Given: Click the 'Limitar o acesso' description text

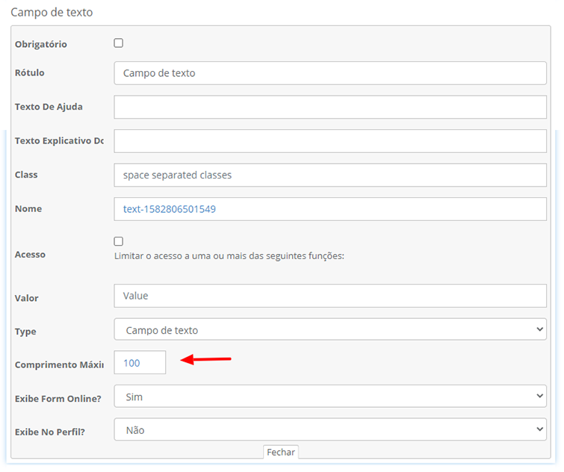Looking at the screenshot, I should coord(228,256).
